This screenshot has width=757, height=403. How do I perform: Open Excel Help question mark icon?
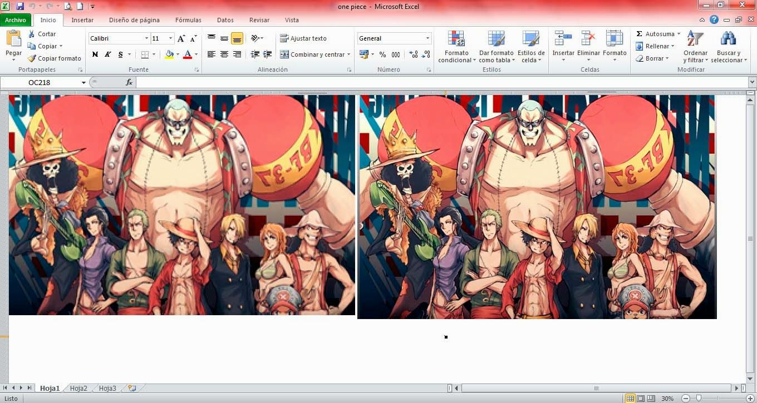714,19
